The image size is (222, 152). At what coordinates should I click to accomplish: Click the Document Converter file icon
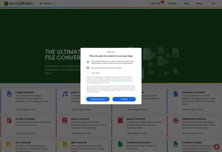tap(176, 94)
